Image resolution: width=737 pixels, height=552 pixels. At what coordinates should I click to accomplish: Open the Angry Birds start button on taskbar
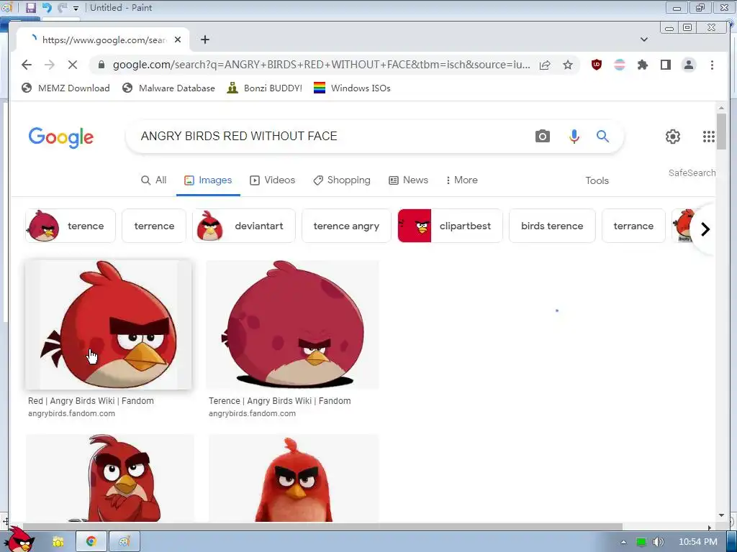point(19,540)
